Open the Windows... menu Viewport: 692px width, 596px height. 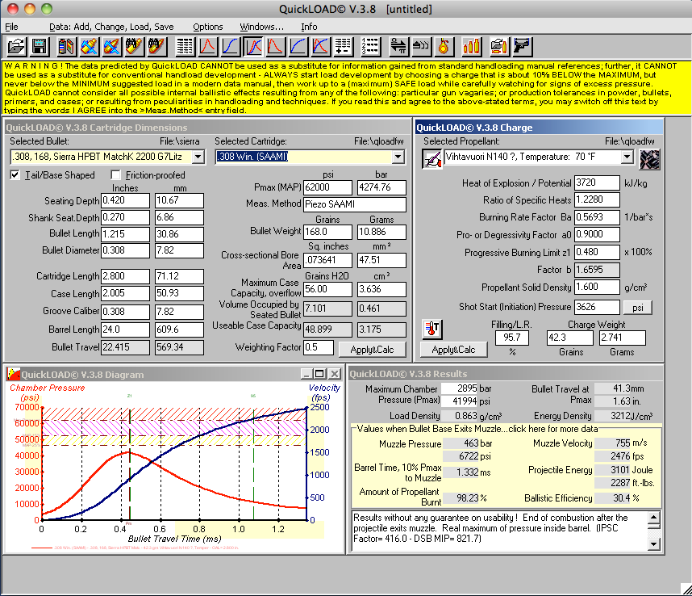tap(261, 27)
